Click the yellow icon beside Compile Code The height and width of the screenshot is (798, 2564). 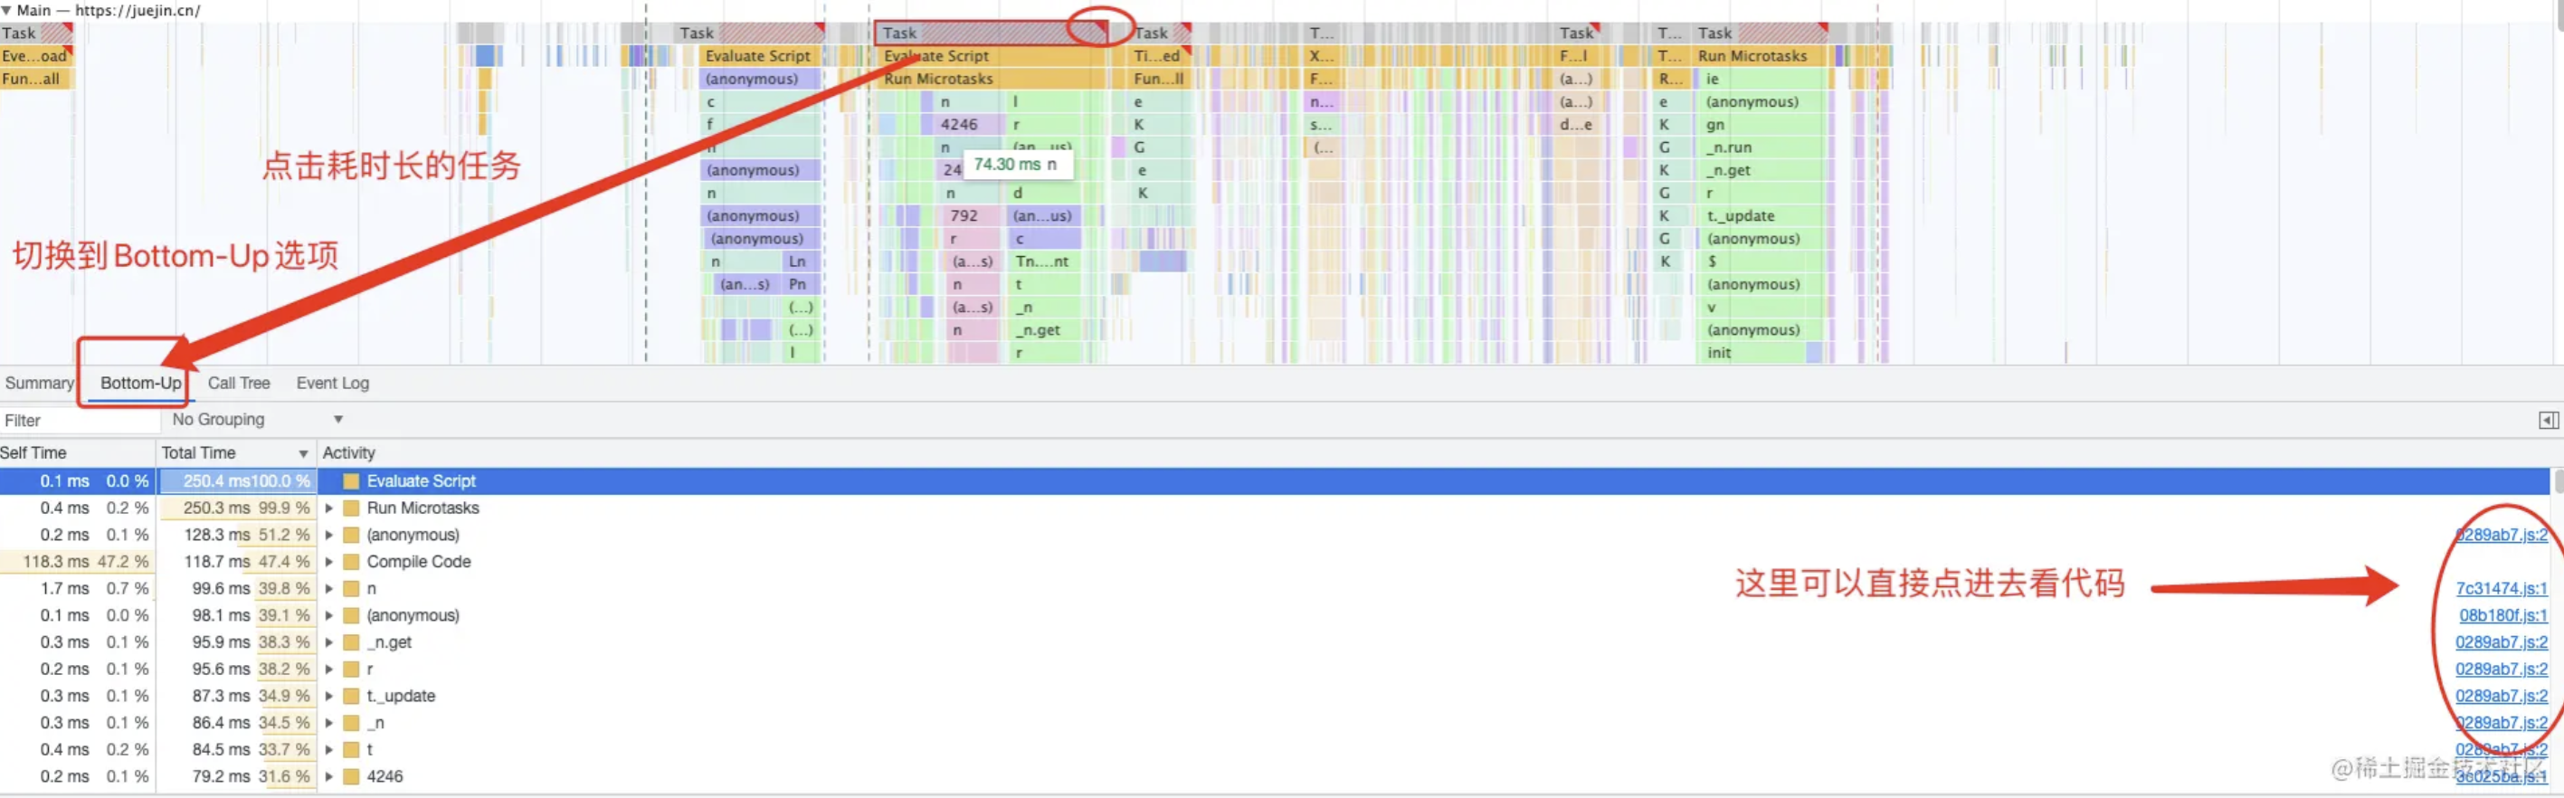click(x=350, y=562)
